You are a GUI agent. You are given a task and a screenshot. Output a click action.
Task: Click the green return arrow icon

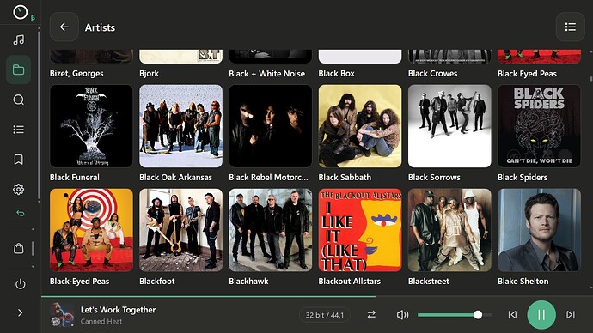[x=21, y=214]
